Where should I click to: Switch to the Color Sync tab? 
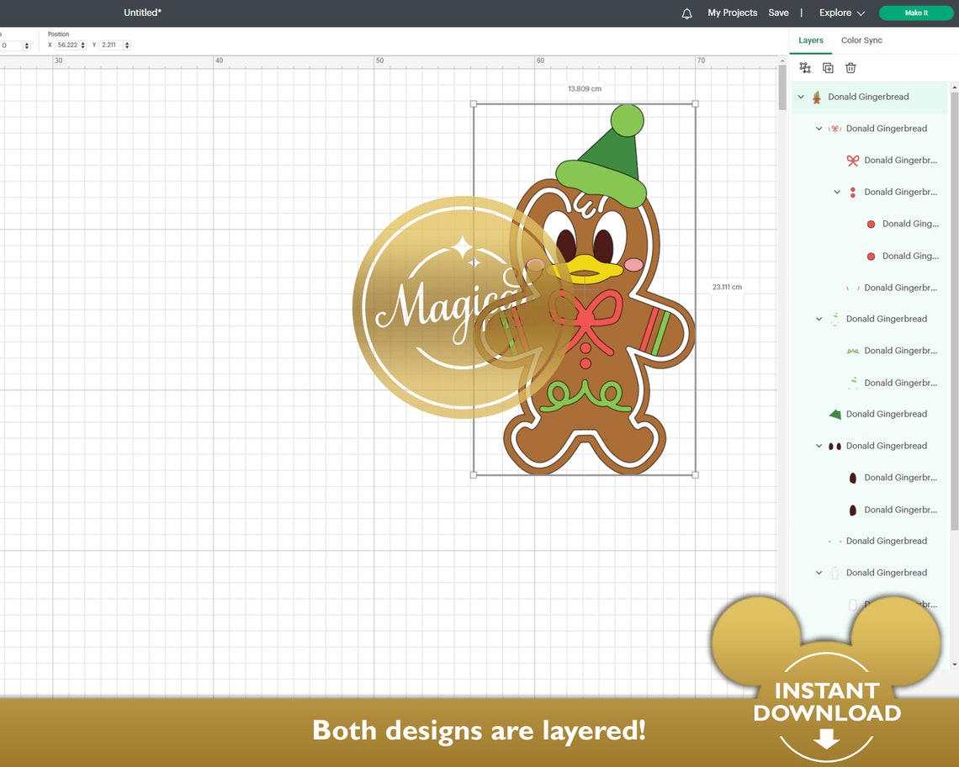point(861,40)
